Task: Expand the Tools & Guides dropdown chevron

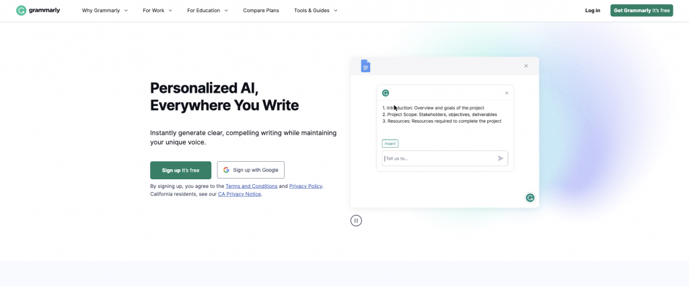Action: pos(336,11)
